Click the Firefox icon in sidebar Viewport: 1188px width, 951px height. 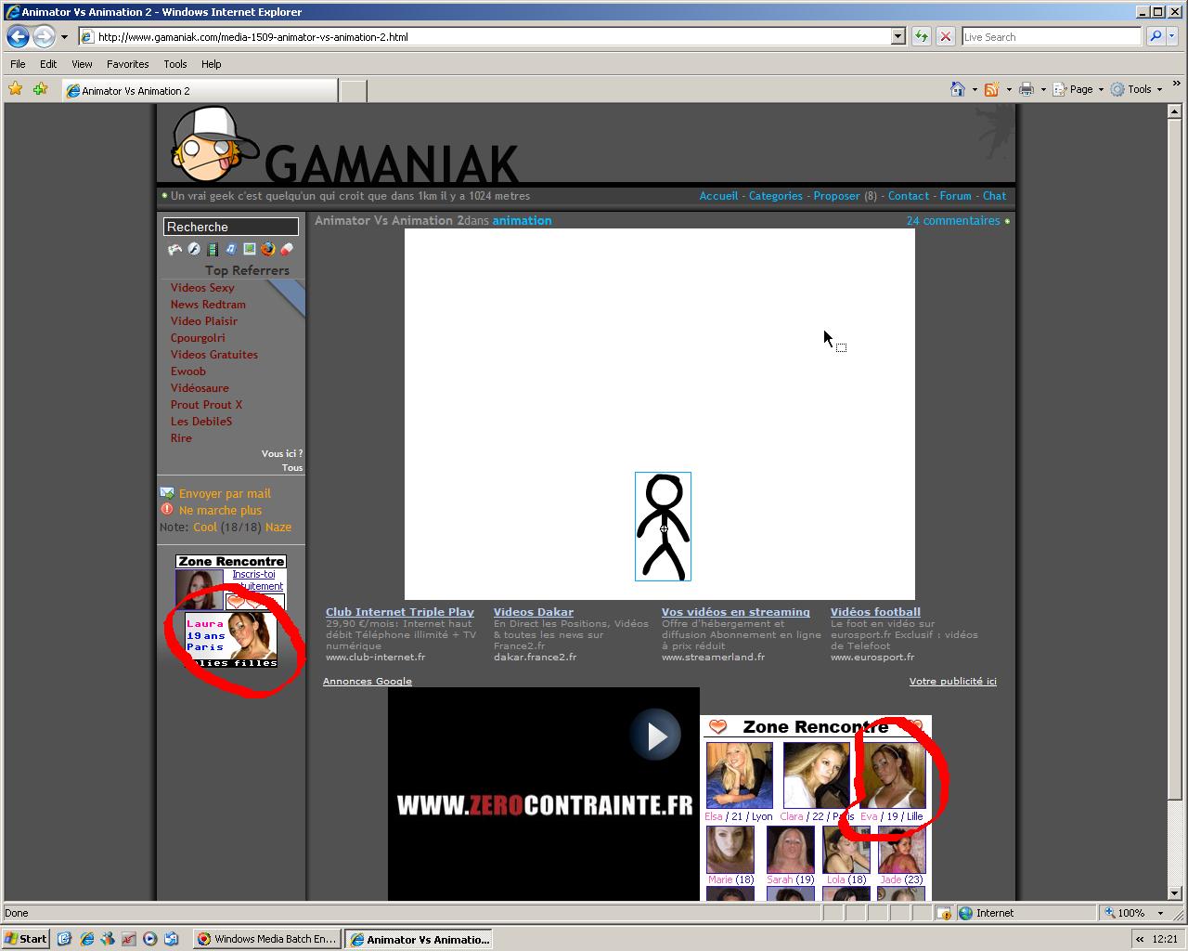click(x=268, y=249)
